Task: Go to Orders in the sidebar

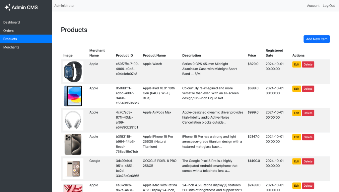Action: pos(9,31)
